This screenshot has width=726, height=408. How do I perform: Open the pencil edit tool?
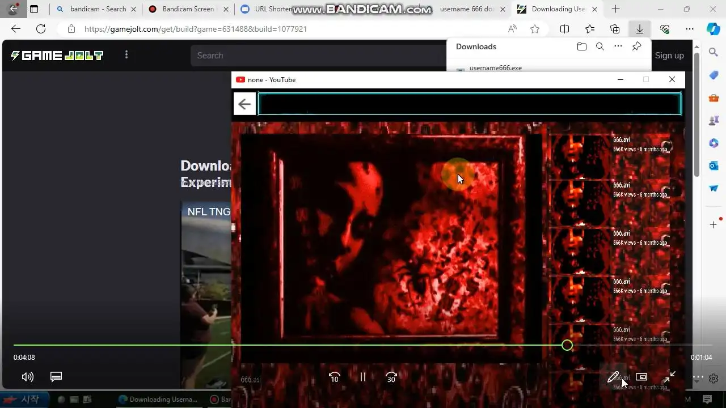[613, 377]
